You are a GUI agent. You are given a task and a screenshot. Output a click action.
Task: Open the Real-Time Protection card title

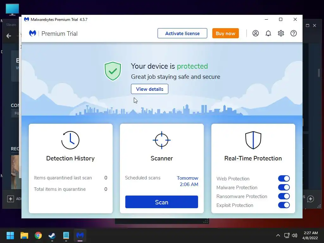point(253,158)
